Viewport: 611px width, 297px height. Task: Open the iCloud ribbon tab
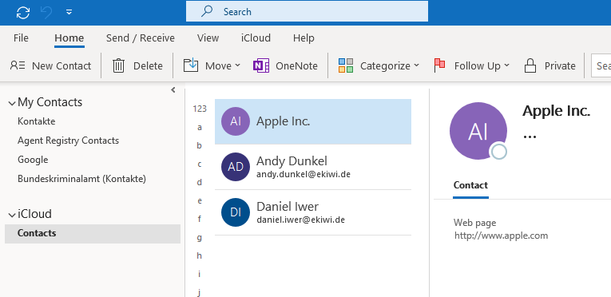pos(256,38)
